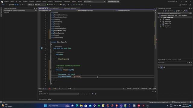Open the Mostrar salida de dropdown

coord(64,94)
